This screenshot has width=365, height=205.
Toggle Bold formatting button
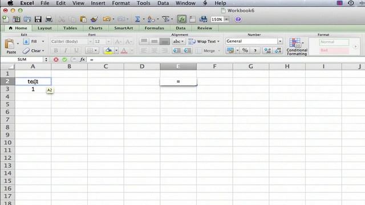56,51
